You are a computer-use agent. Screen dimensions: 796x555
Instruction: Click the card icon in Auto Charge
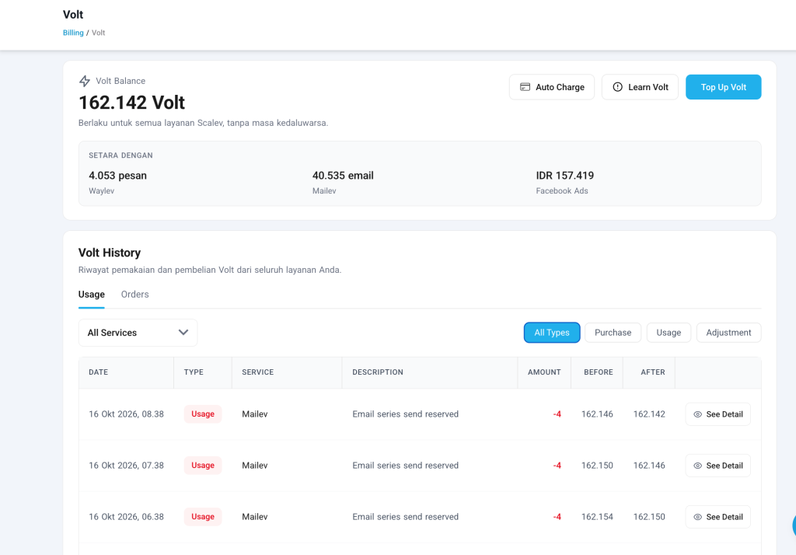tap(525, 87)
